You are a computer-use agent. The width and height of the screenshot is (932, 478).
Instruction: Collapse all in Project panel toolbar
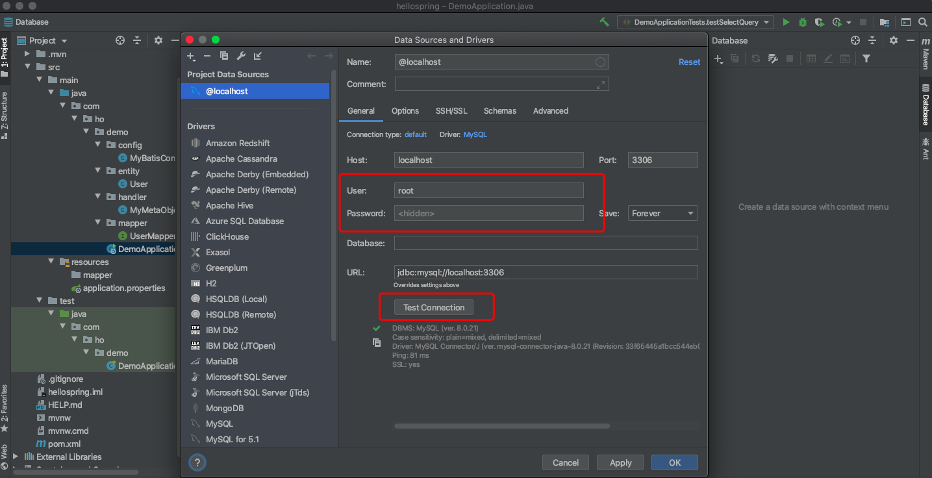pos(137,40)
